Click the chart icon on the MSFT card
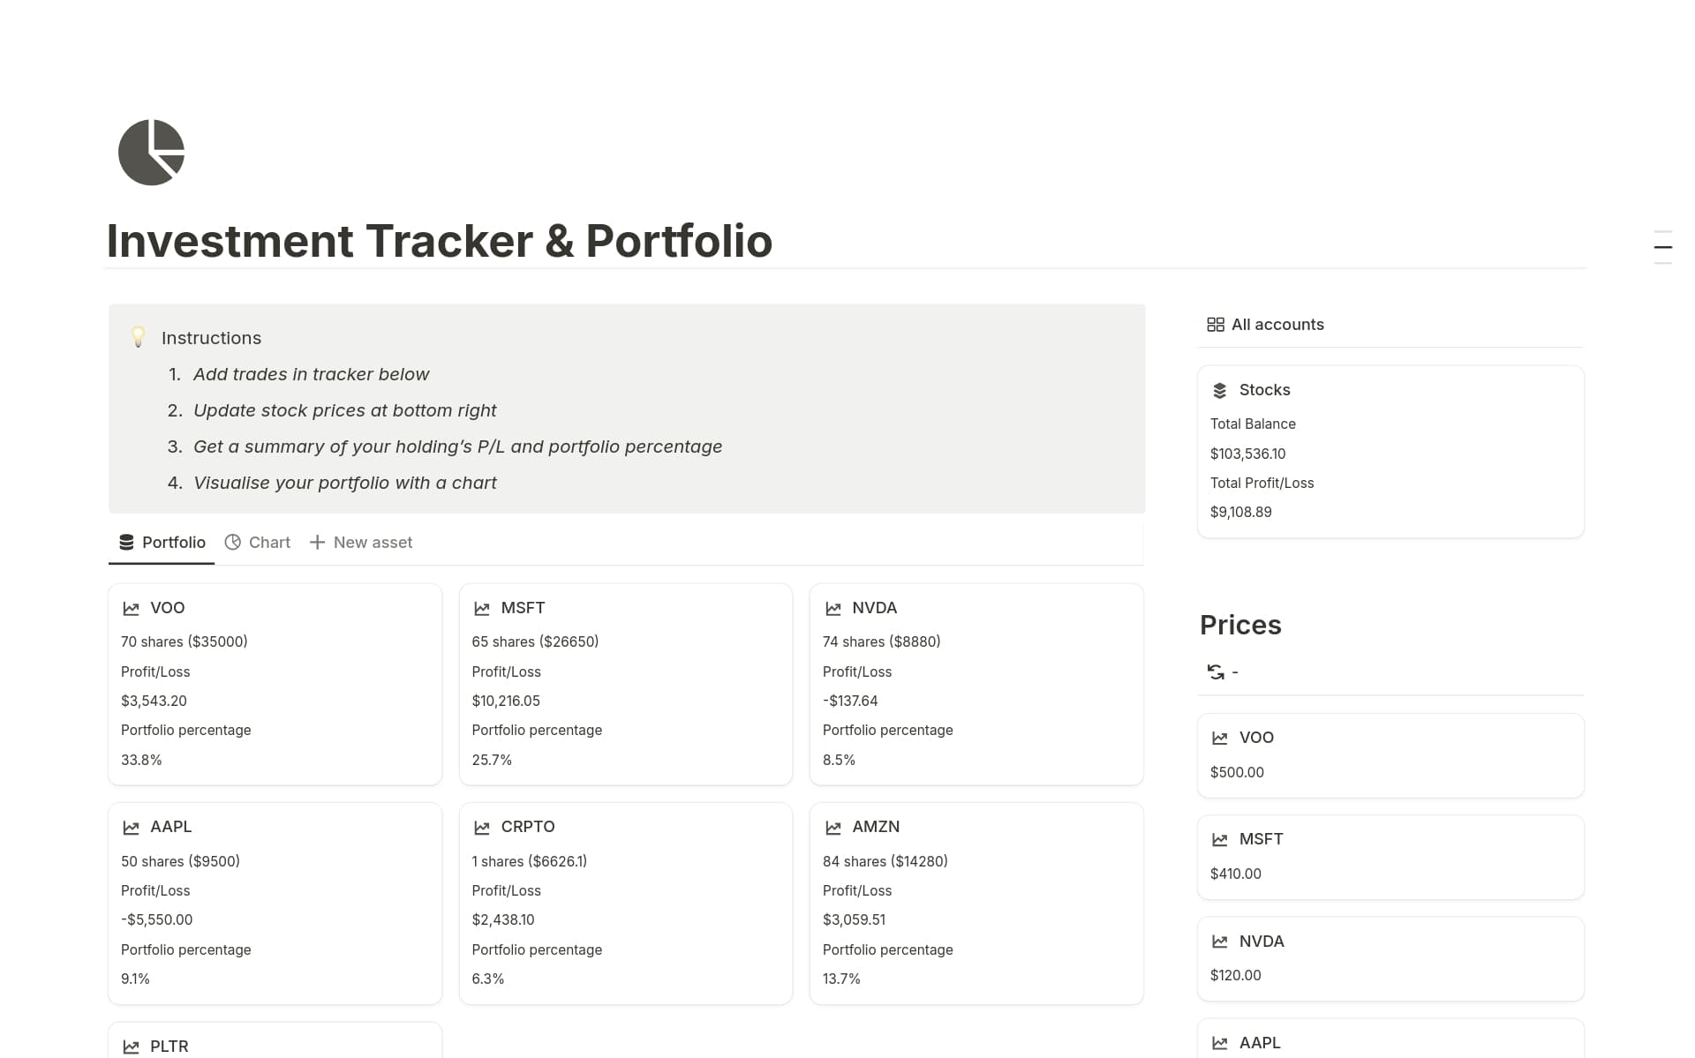The image size is (1695, 1058). [x=481, y=608]
